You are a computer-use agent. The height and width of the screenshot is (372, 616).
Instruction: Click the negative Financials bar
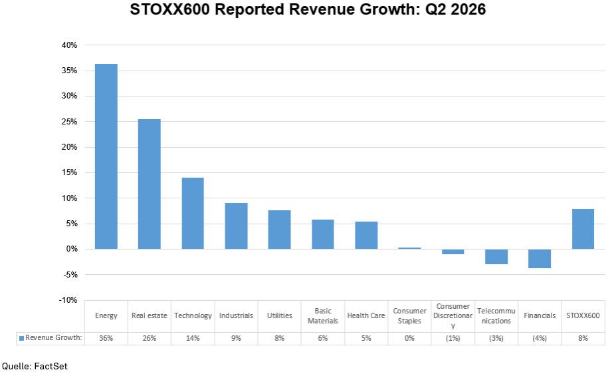pyautogui.click(x=540, y=258)
